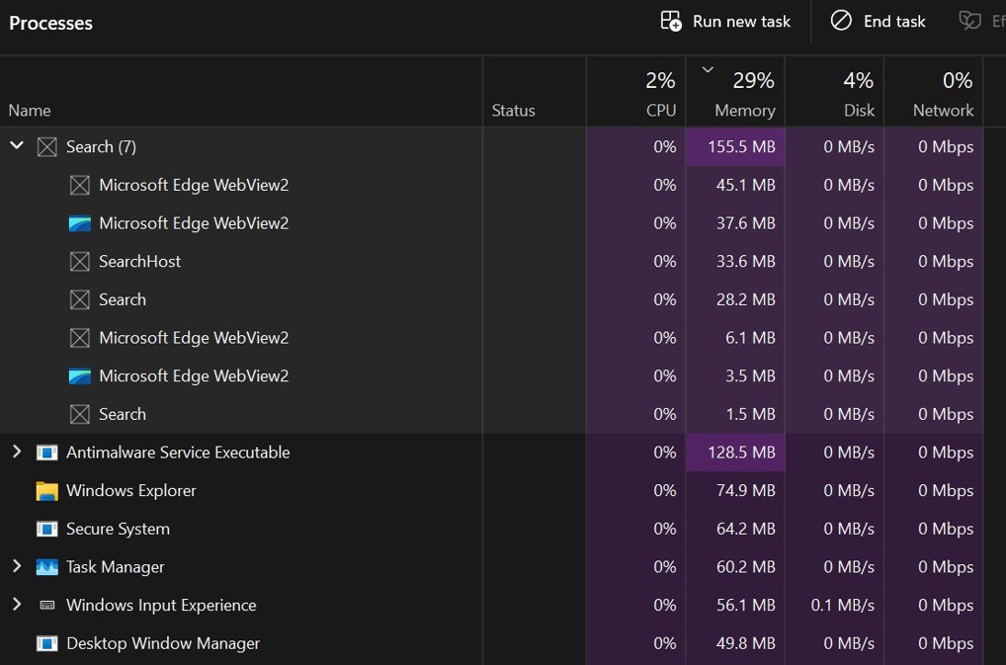
Task: Click the Desktop Window Manager icon
Action: click(x=46, y=643)
